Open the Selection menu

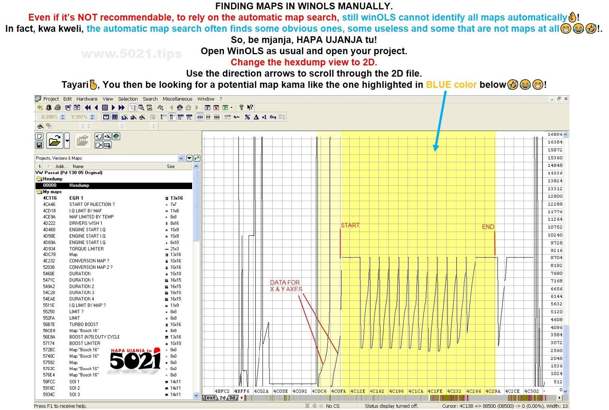point(128,99)
